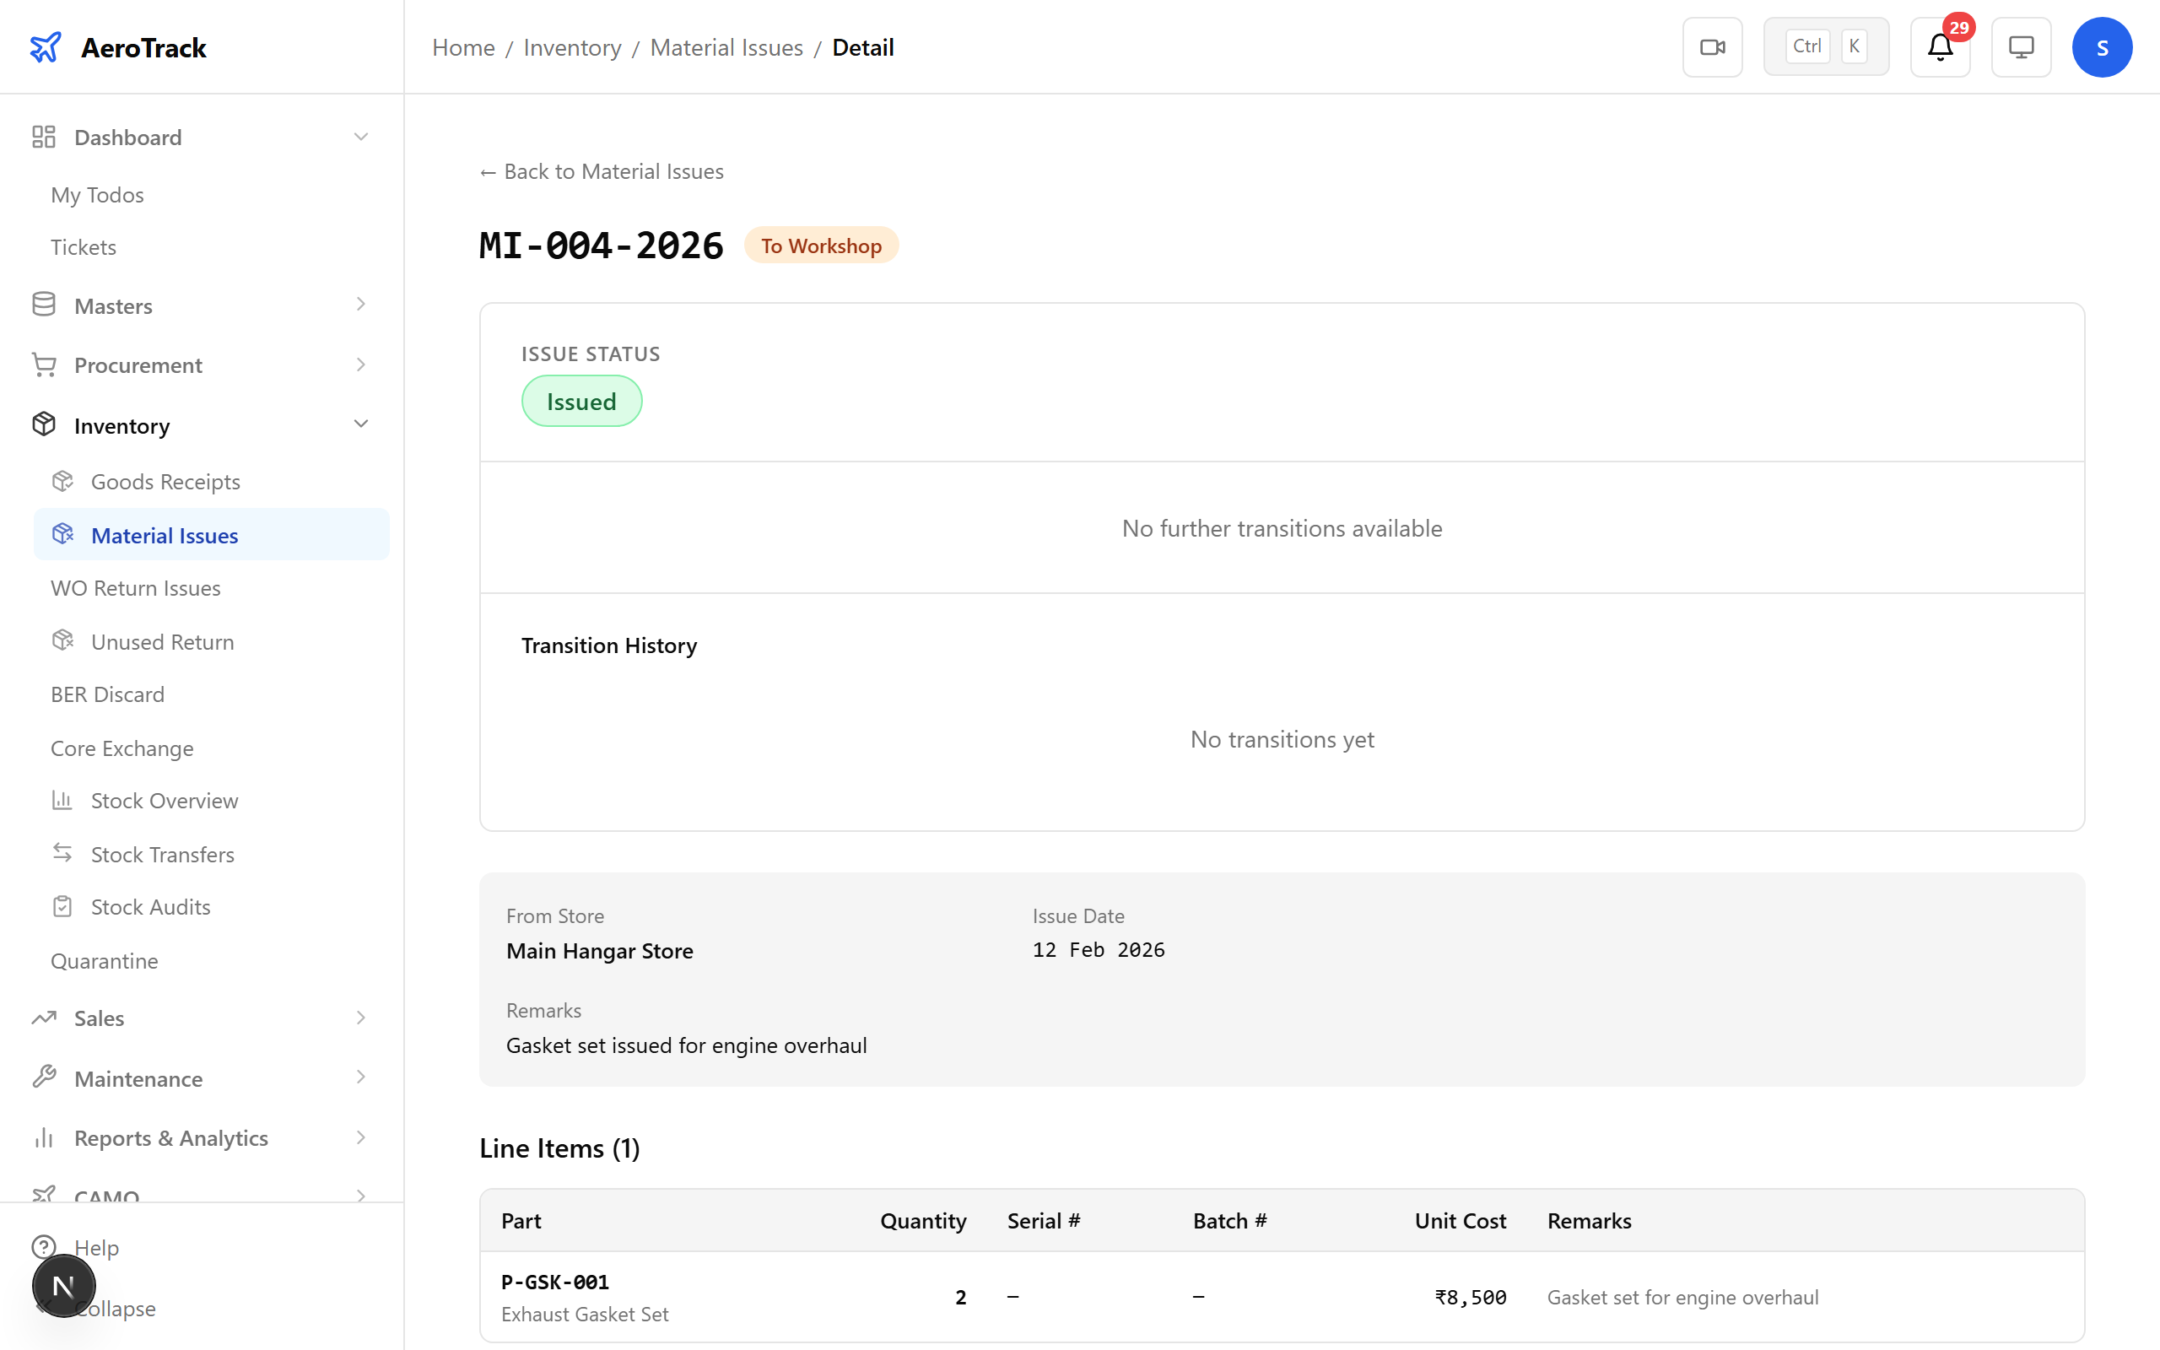Open the Goods Receipts section

pos(165,480)
